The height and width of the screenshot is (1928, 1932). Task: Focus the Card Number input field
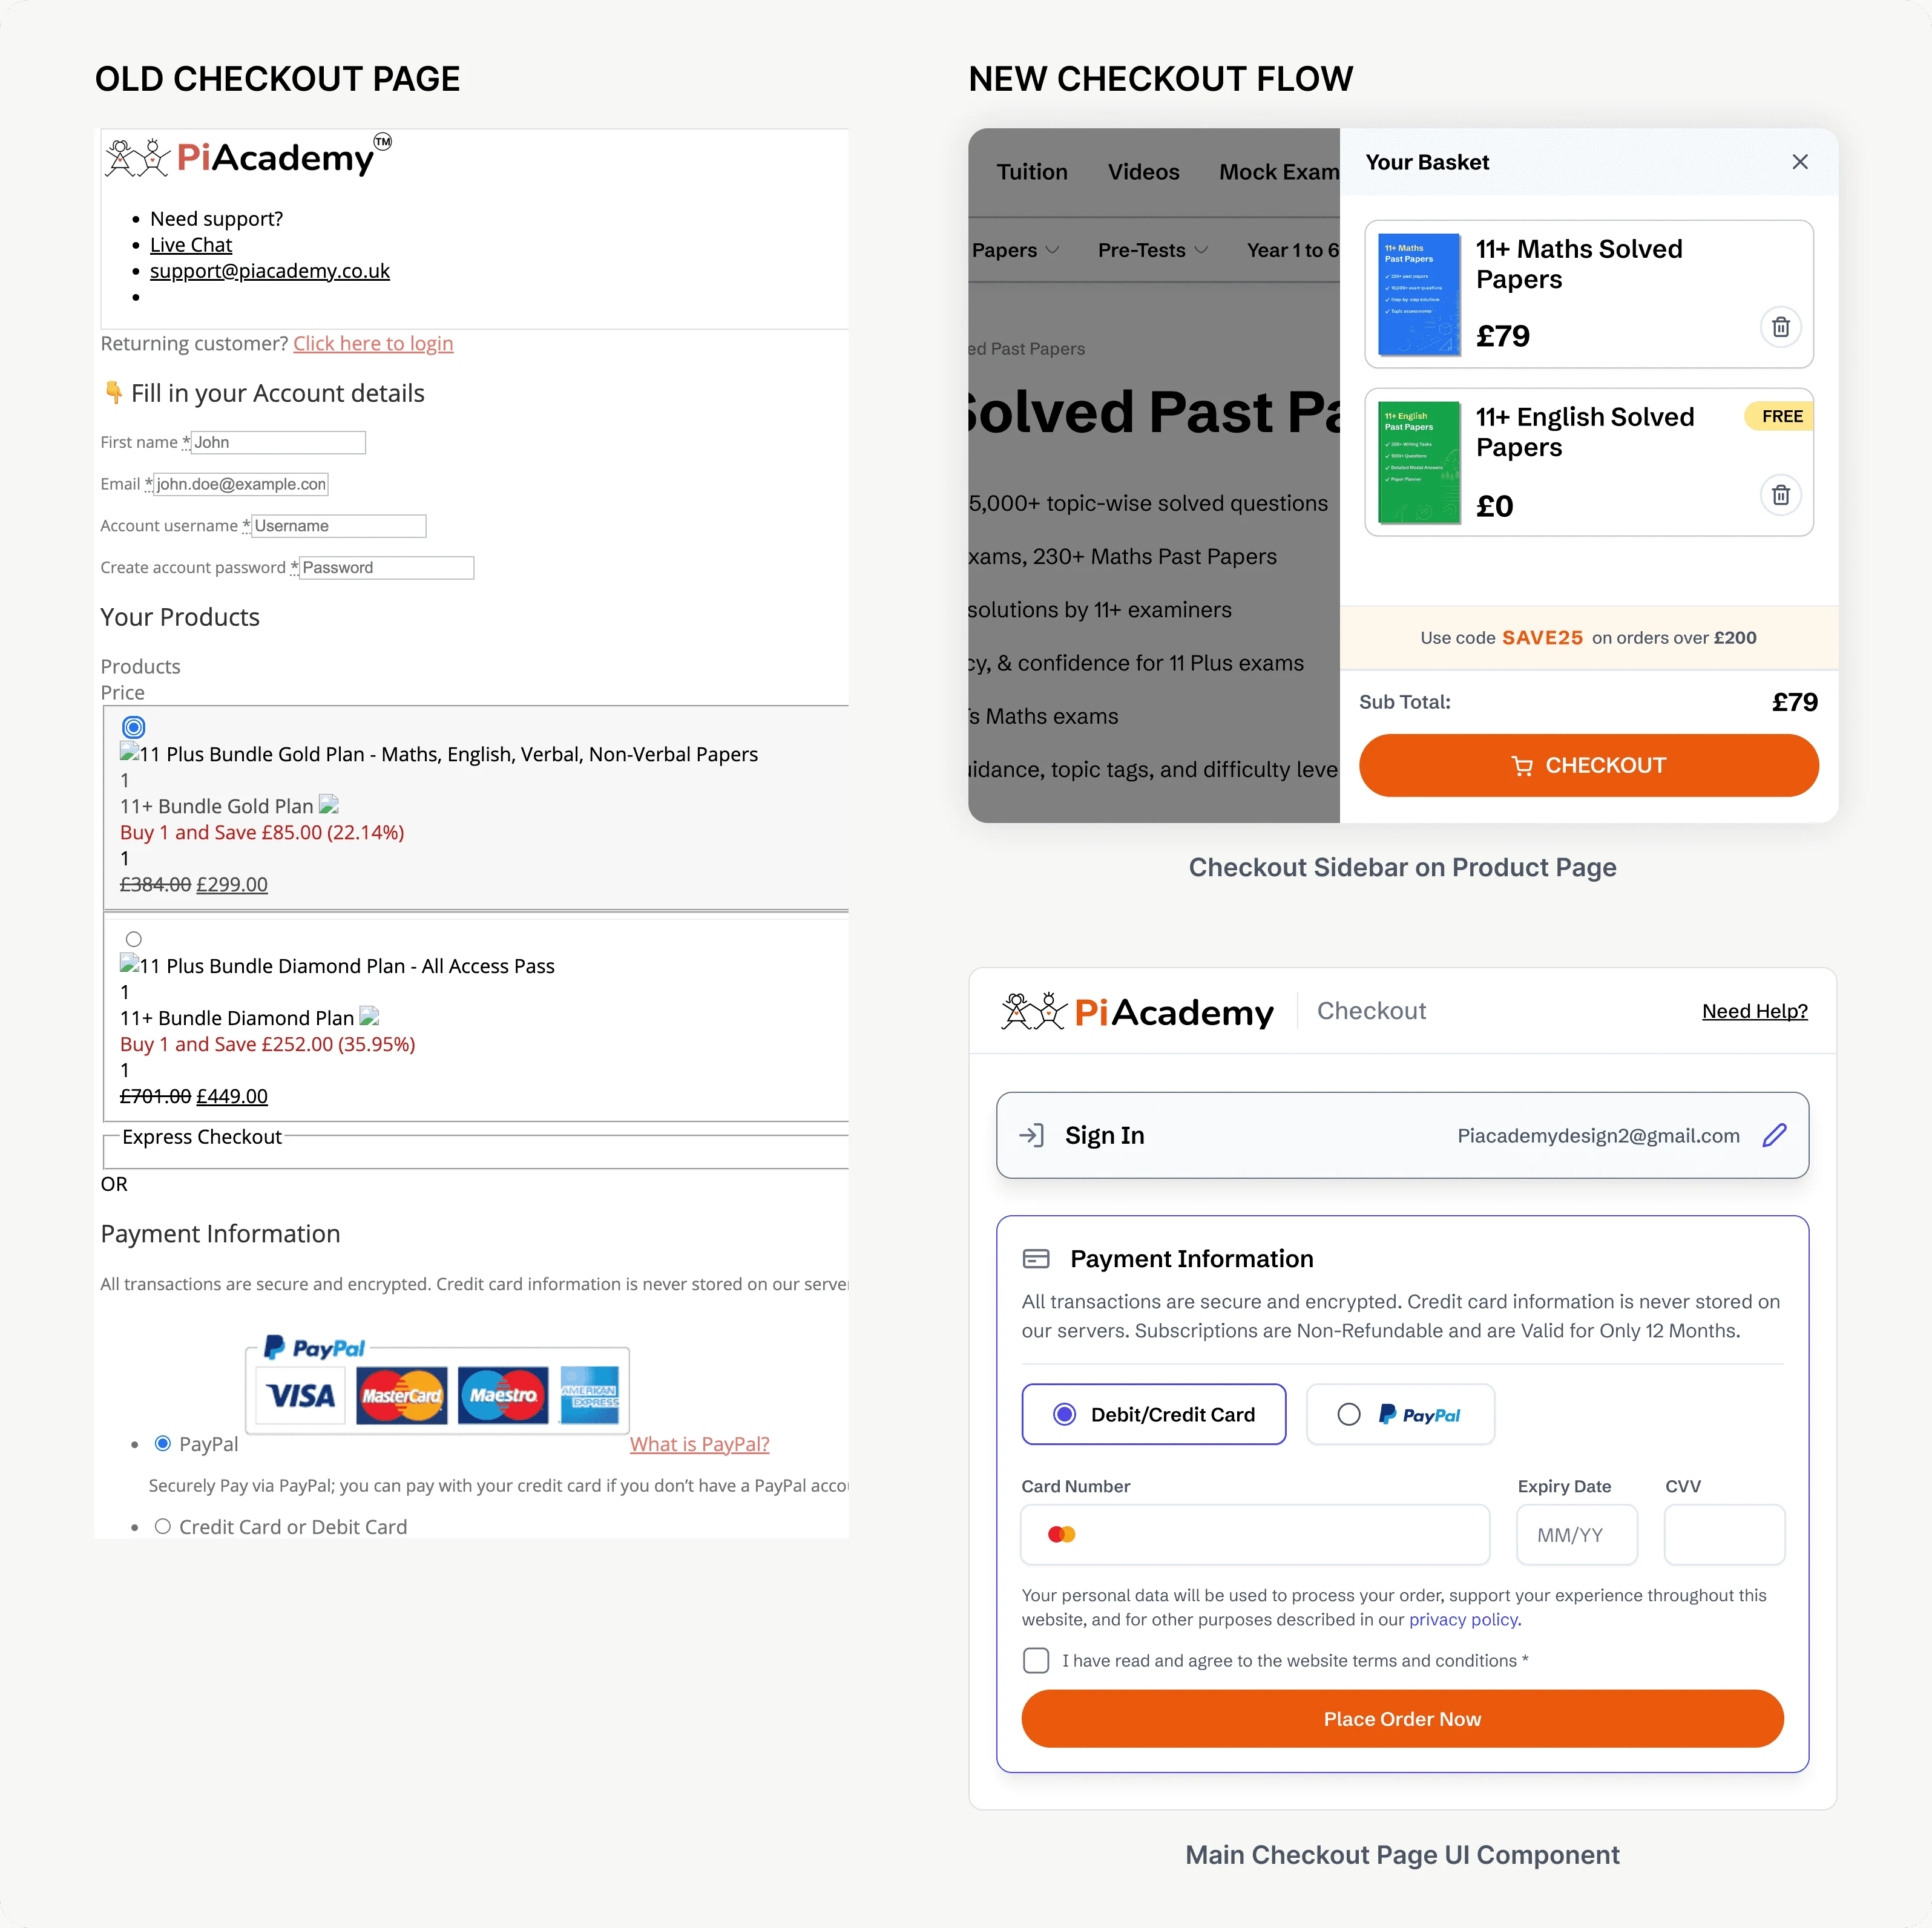[1255, 1534]
